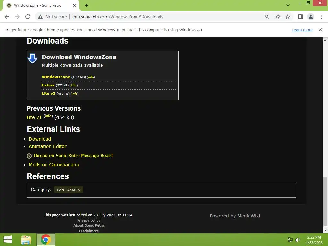Open the external Download link

[40, 139]
